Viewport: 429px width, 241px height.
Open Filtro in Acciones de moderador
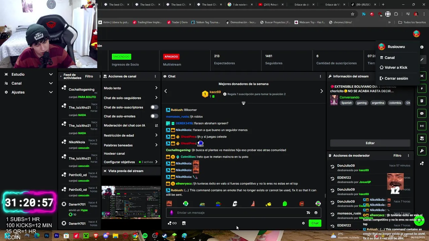click(x=397, y=156)
